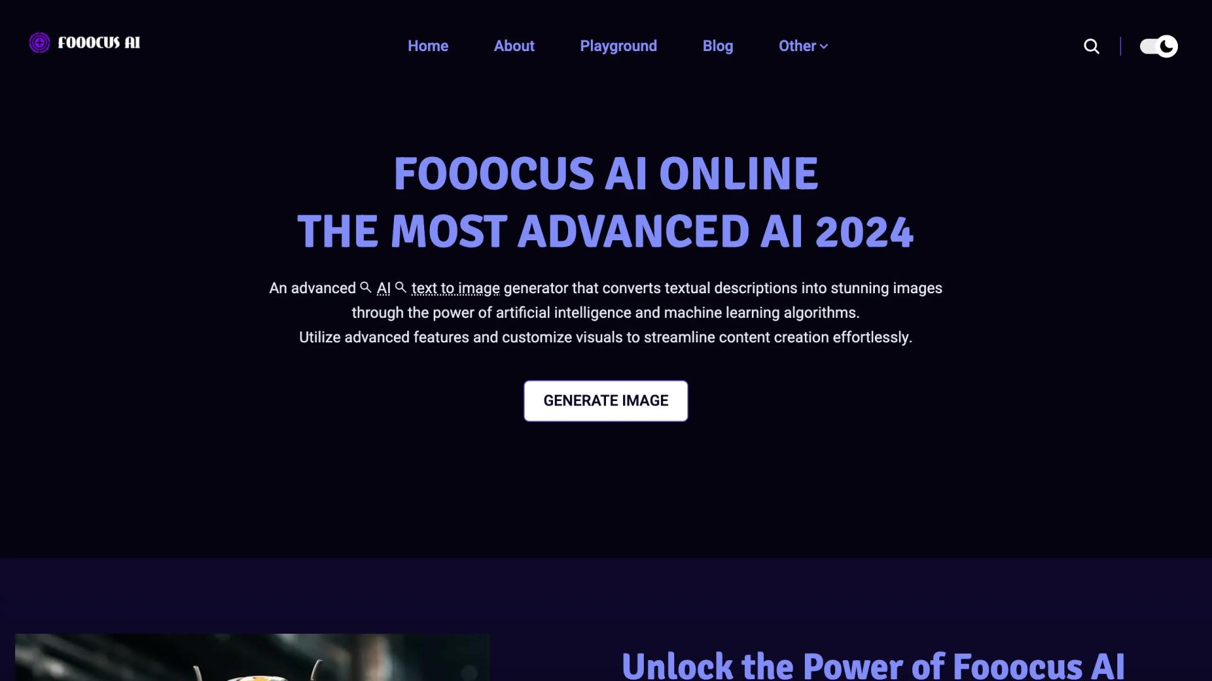This screenshot has height=681, width=1212.
Task: Select the Home navigation tab
Action: 428,46
